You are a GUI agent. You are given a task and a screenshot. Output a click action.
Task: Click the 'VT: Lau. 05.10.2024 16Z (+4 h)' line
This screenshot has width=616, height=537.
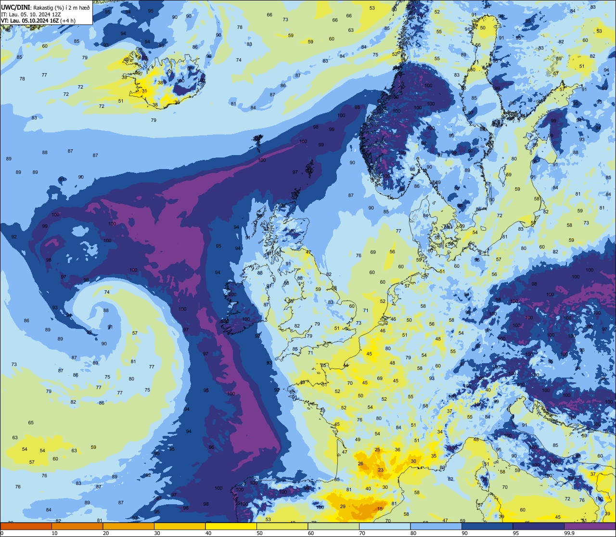click(x=38, y=21)
